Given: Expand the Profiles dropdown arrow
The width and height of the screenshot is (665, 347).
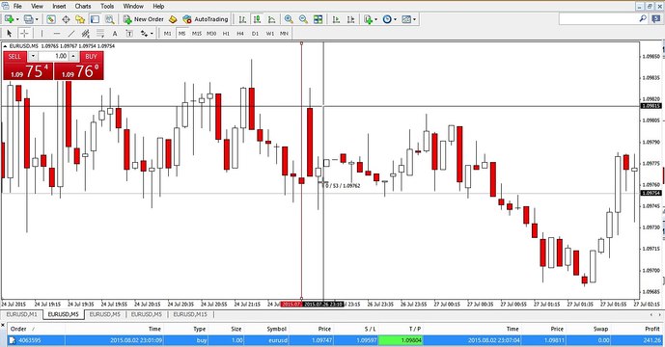Looking at the screenshot, I should point(37,19).
